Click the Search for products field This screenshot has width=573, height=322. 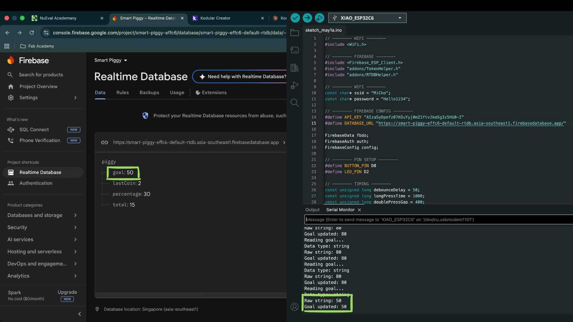point(41,75)
